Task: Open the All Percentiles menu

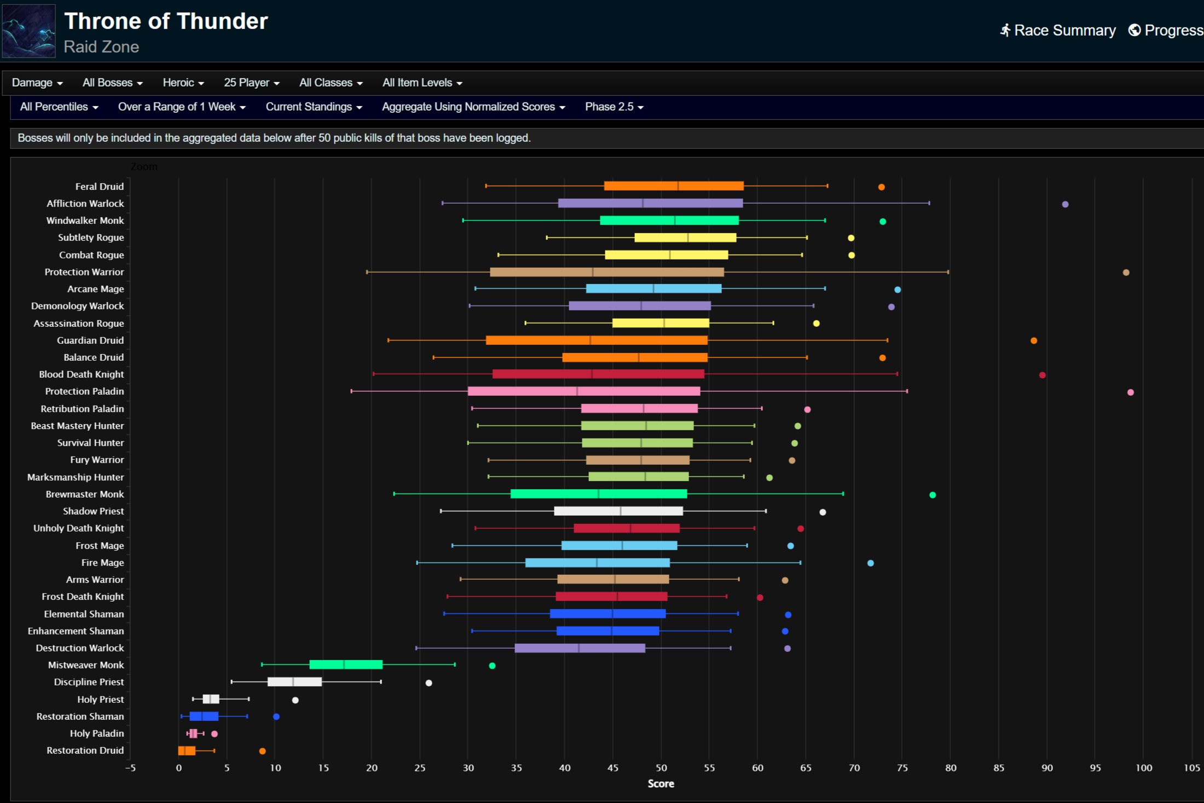Action: (59, 107)
